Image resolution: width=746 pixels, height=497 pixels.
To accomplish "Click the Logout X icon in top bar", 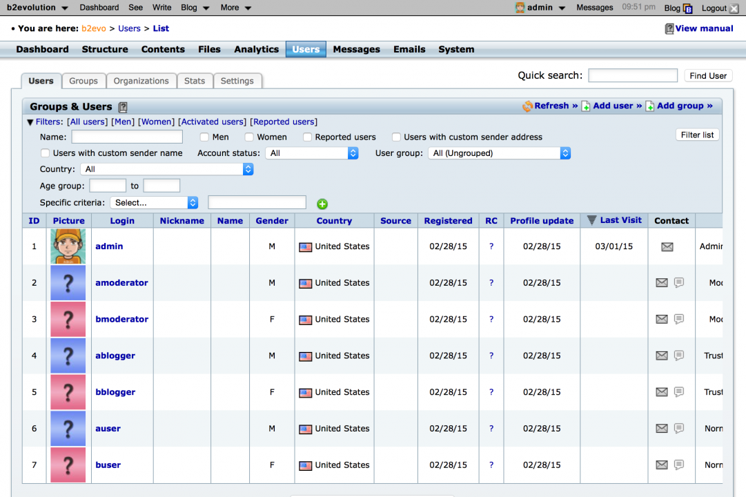I will 734,8.
